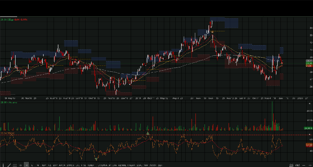This screenshot has height=167, width=313.
Task: Open the data table grid icon
Action: (15, 165)
